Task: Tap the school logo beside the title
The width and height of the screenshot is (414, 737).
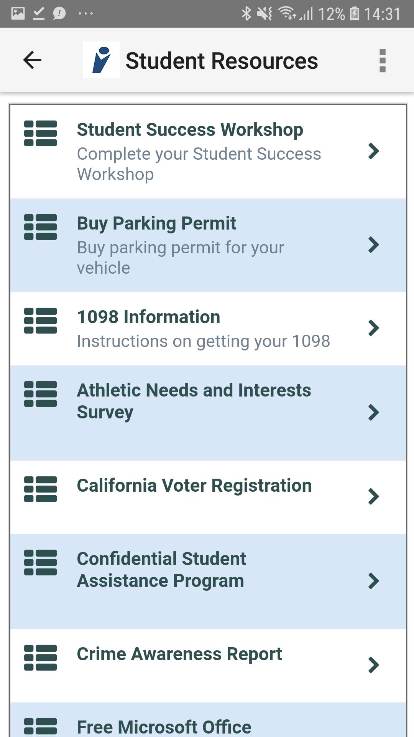Action: [101, 60]
